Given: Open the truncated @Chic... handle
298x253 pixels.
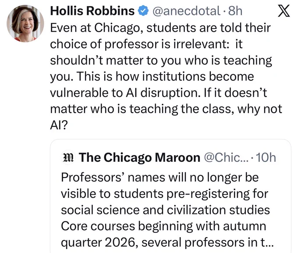Looking at the screenshot, I should pyautogui.click(x=226, y=158).
